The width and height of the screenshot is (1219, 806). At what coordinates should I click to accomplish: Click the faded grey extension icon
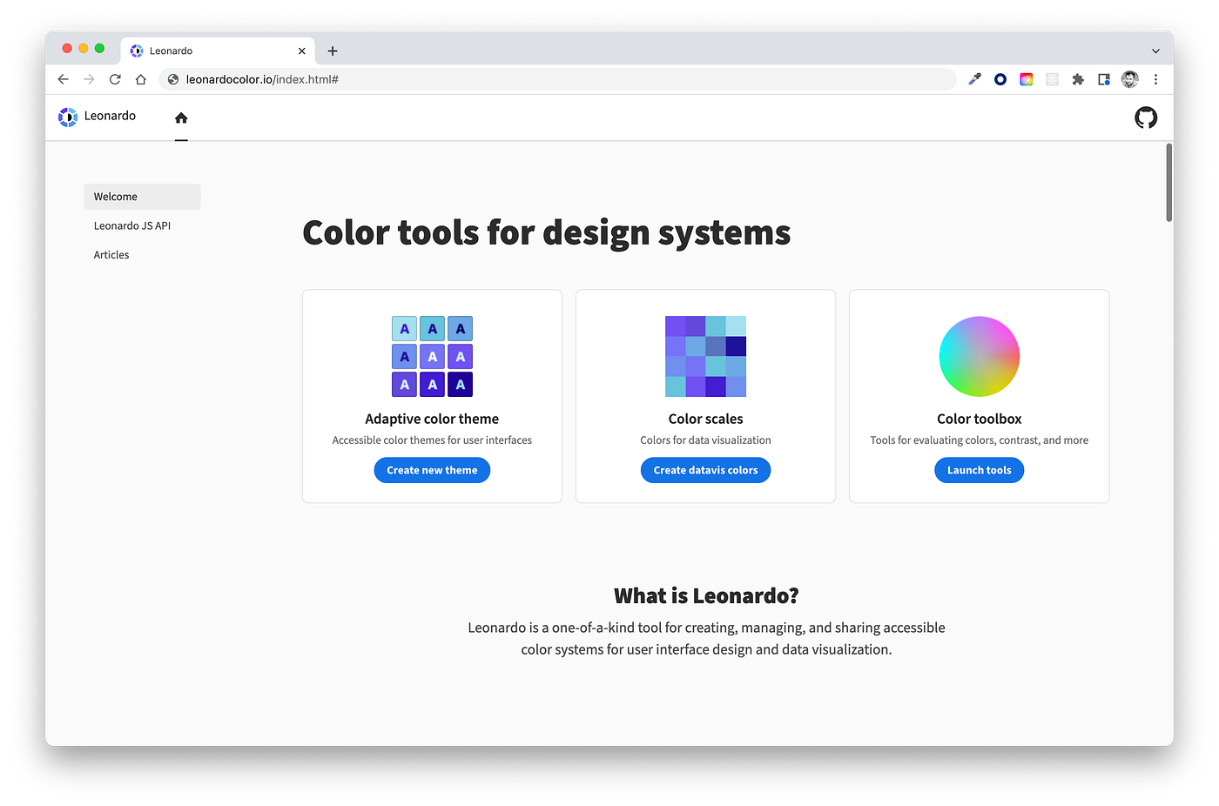point(1052,79)
